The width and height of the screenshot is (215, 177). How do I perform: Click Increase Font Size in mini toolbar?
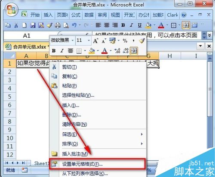pyautogui.click(x=95, y=41)
